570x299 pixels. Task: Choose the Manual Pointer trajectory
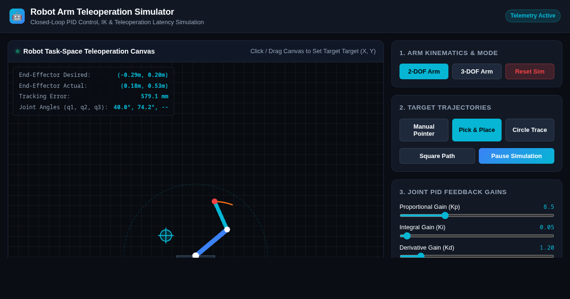[x=424, y=130]
